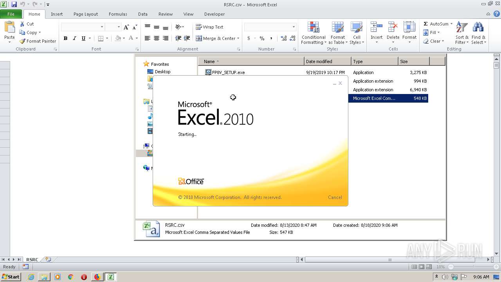501x282 pixels.
Task: Open the Clear dropdown
Action: point(433,41)
